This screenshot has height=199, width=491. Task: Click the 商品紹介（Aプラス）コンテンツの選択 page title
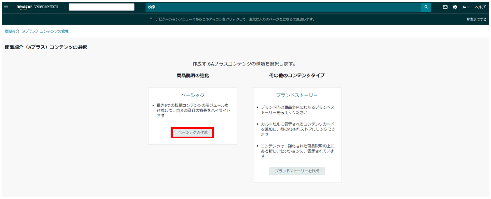point(46,47)
